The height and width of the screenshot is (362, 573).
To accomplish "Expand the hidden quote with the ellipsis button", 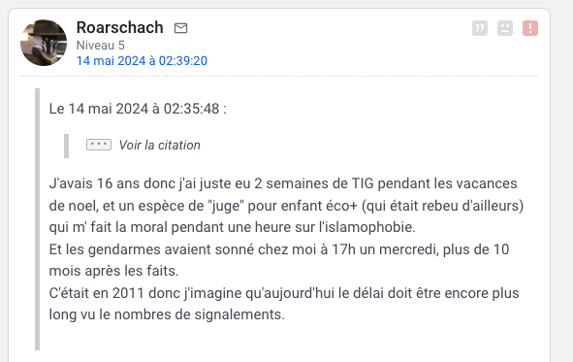I will pyautogui.click(x=99, y=145).
